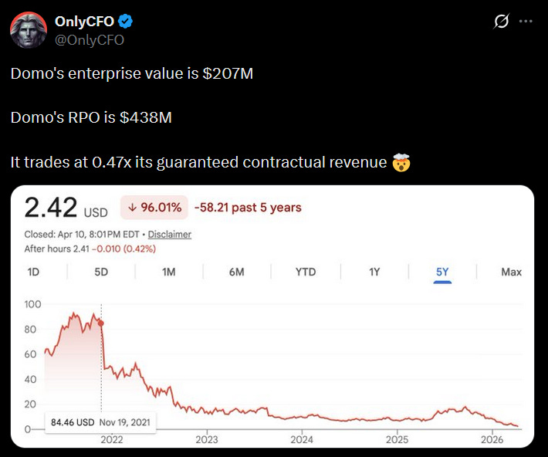
Task: Select the 1D time range tab
Action: 33,272
